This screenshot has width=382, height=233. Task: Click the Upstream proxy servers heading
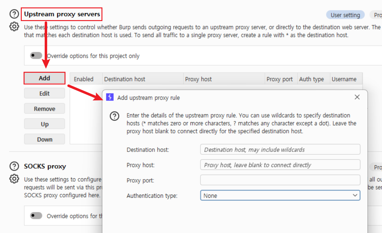point(62,14)
